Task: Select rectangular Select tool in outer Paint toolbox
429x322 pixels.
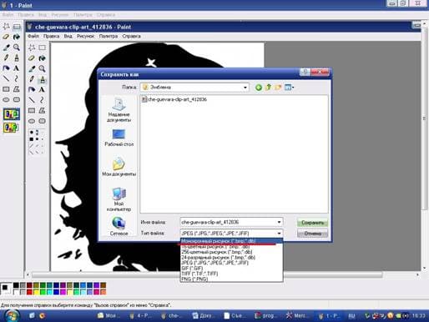Action: [x=17, y=27]
